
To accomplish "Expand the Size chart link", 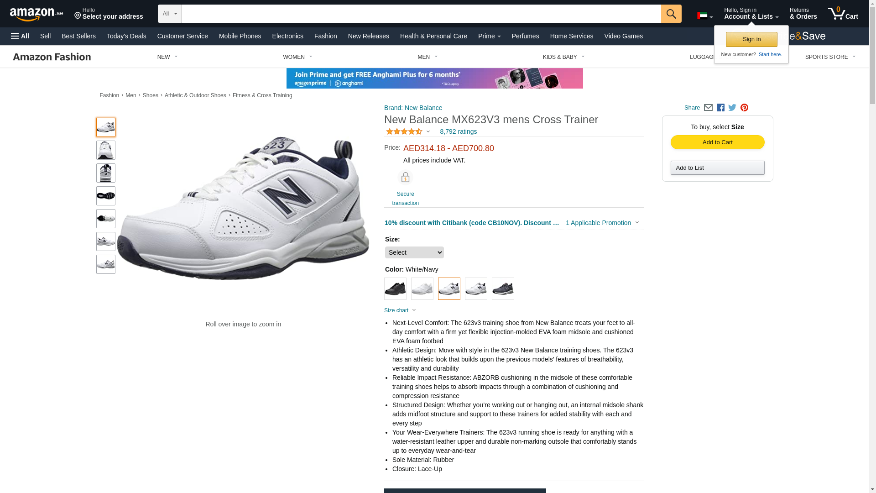I will (x=400, y=310).
